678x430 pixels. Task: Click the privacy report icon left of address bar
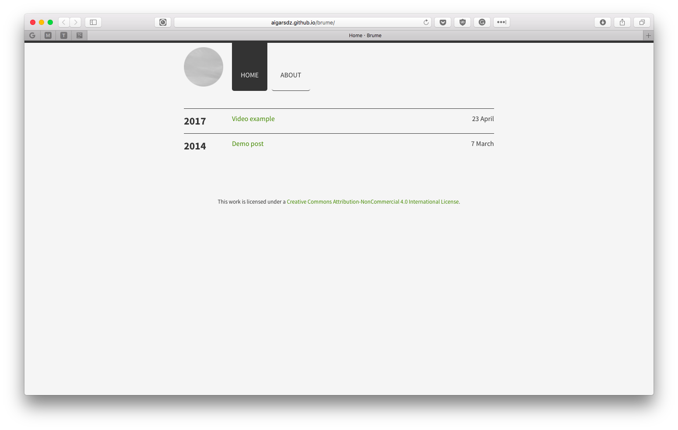point(163,22)
